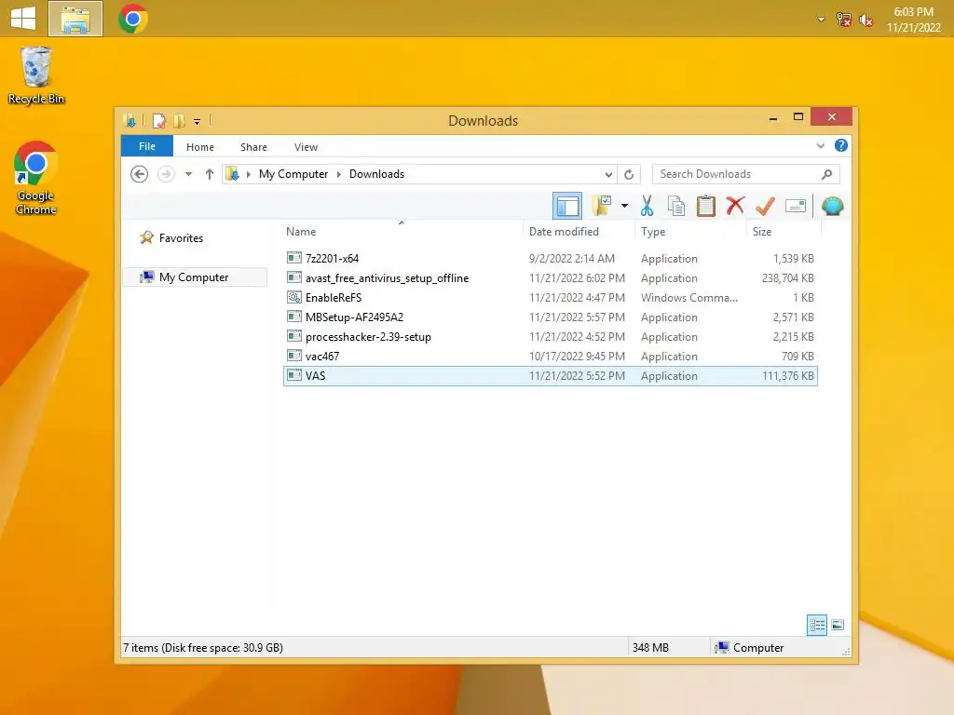This screenshot has height=715, width=954.
Task: Click the blue Help question mark icon
Action: tap(841, 145)
